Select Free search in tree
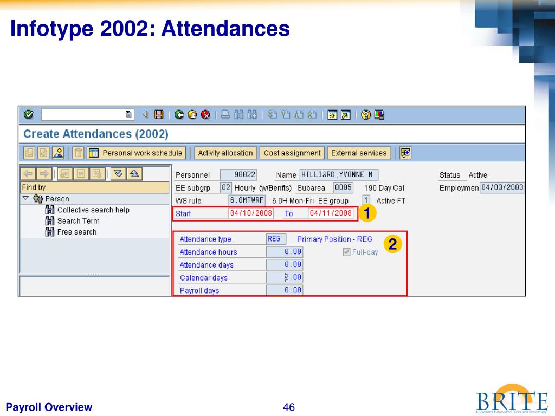Image resolution: width=555 pixels, height=416 pixels. tap(77, 232)
